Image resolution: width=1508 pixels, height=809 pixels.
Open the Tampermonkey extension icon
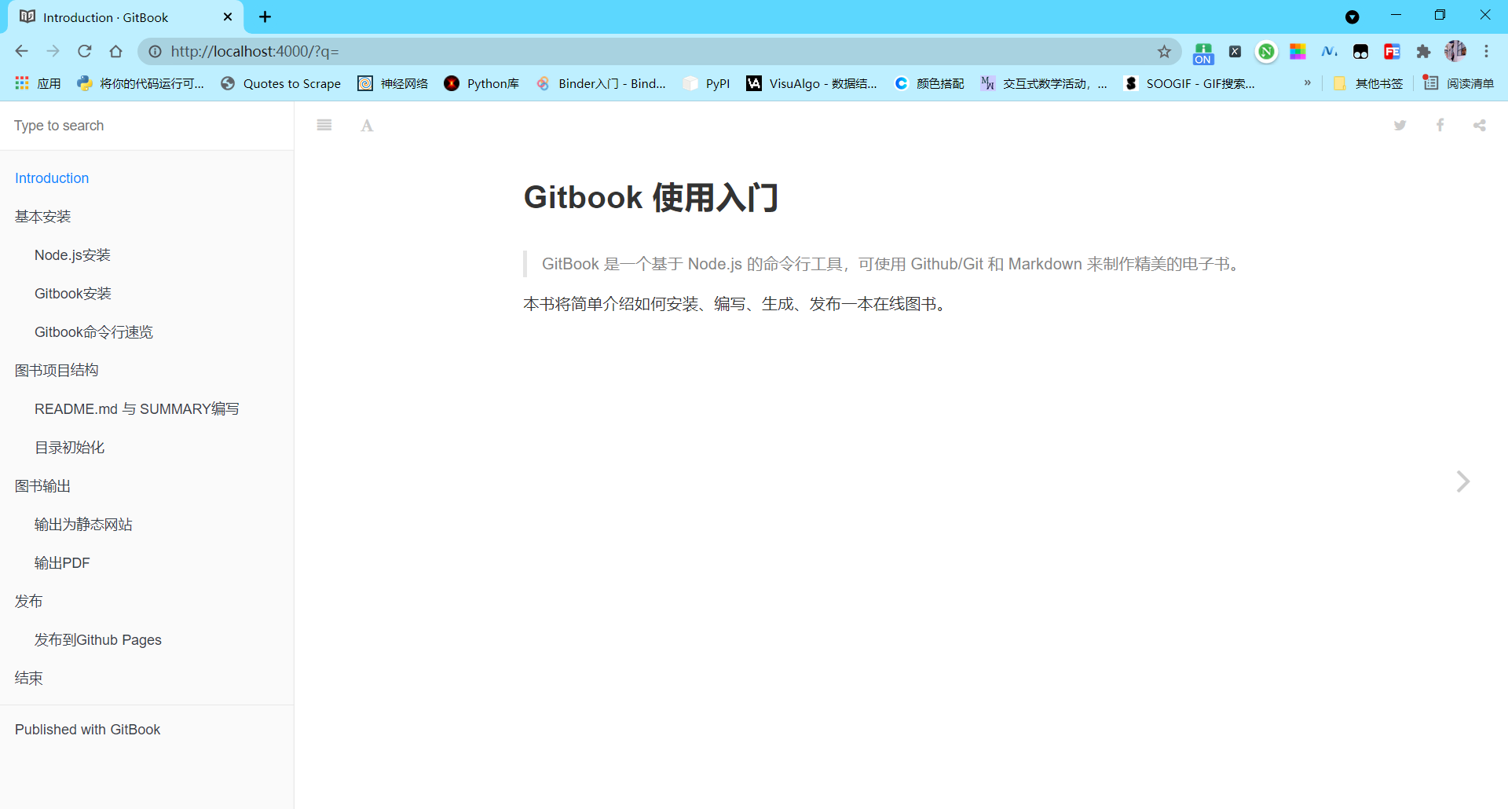tap(1360, 52)
